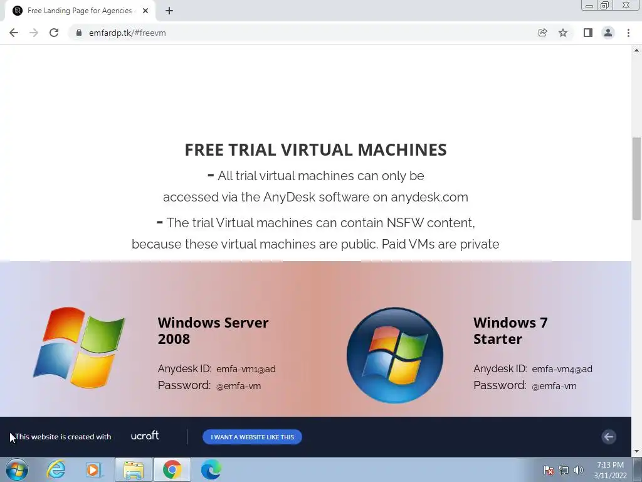Click the page vertical scrollbar thumb
The height and width of the screenshot is (482, 642).
[x=637, y=179]
